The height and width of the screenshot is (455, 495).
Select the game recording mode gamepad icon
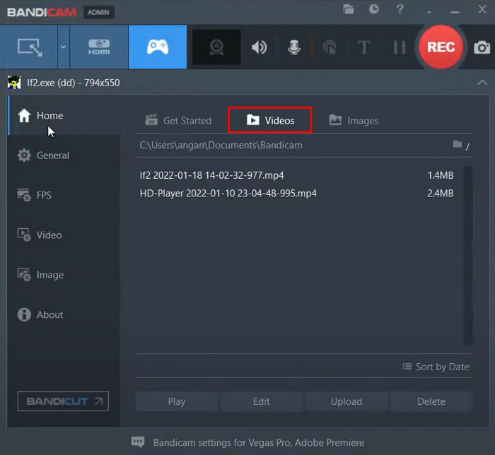[158, 47]
